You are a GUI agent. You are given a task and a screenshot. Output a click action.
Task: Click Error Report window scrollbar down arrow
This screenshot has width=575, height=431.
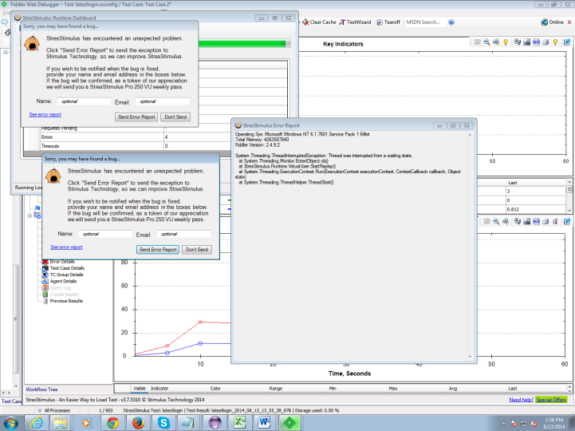[x=470, y=357]
